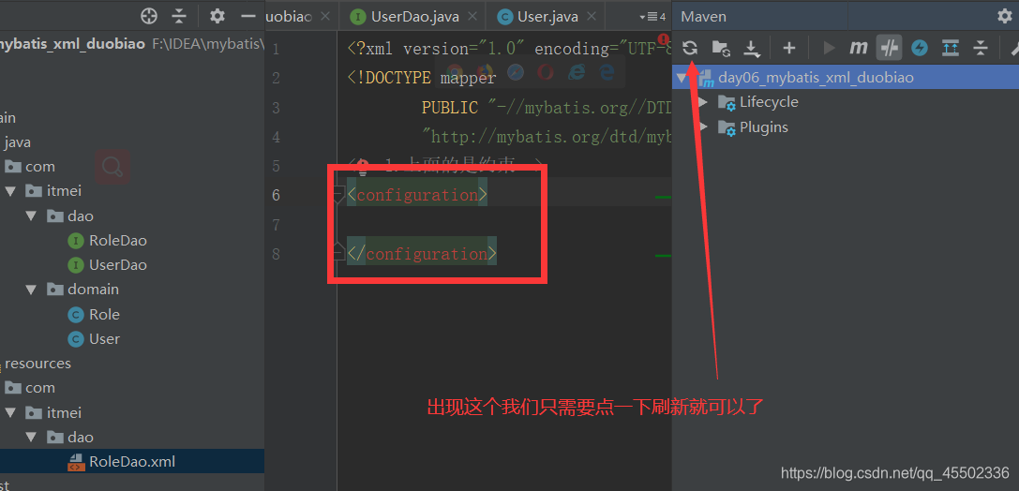Click the intention bulb on line 5
1019x491 pixels.
[363, 166]
